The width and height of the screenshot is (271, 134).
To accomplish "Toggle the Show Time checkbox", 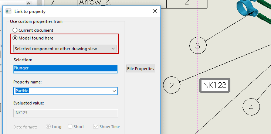I will (x=96, y=127).
